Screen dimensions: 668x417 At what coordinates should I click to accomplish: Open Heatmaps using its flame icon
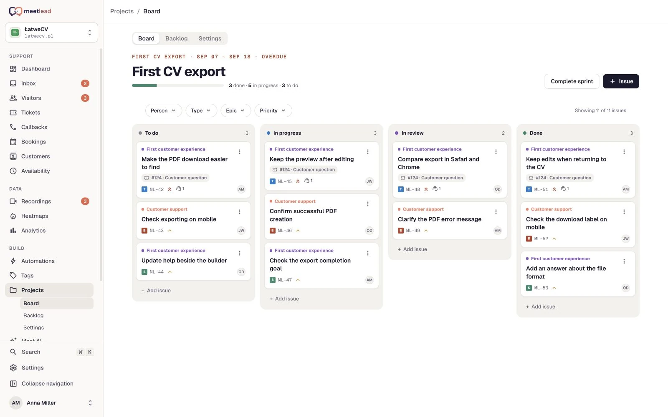[13, 216]
